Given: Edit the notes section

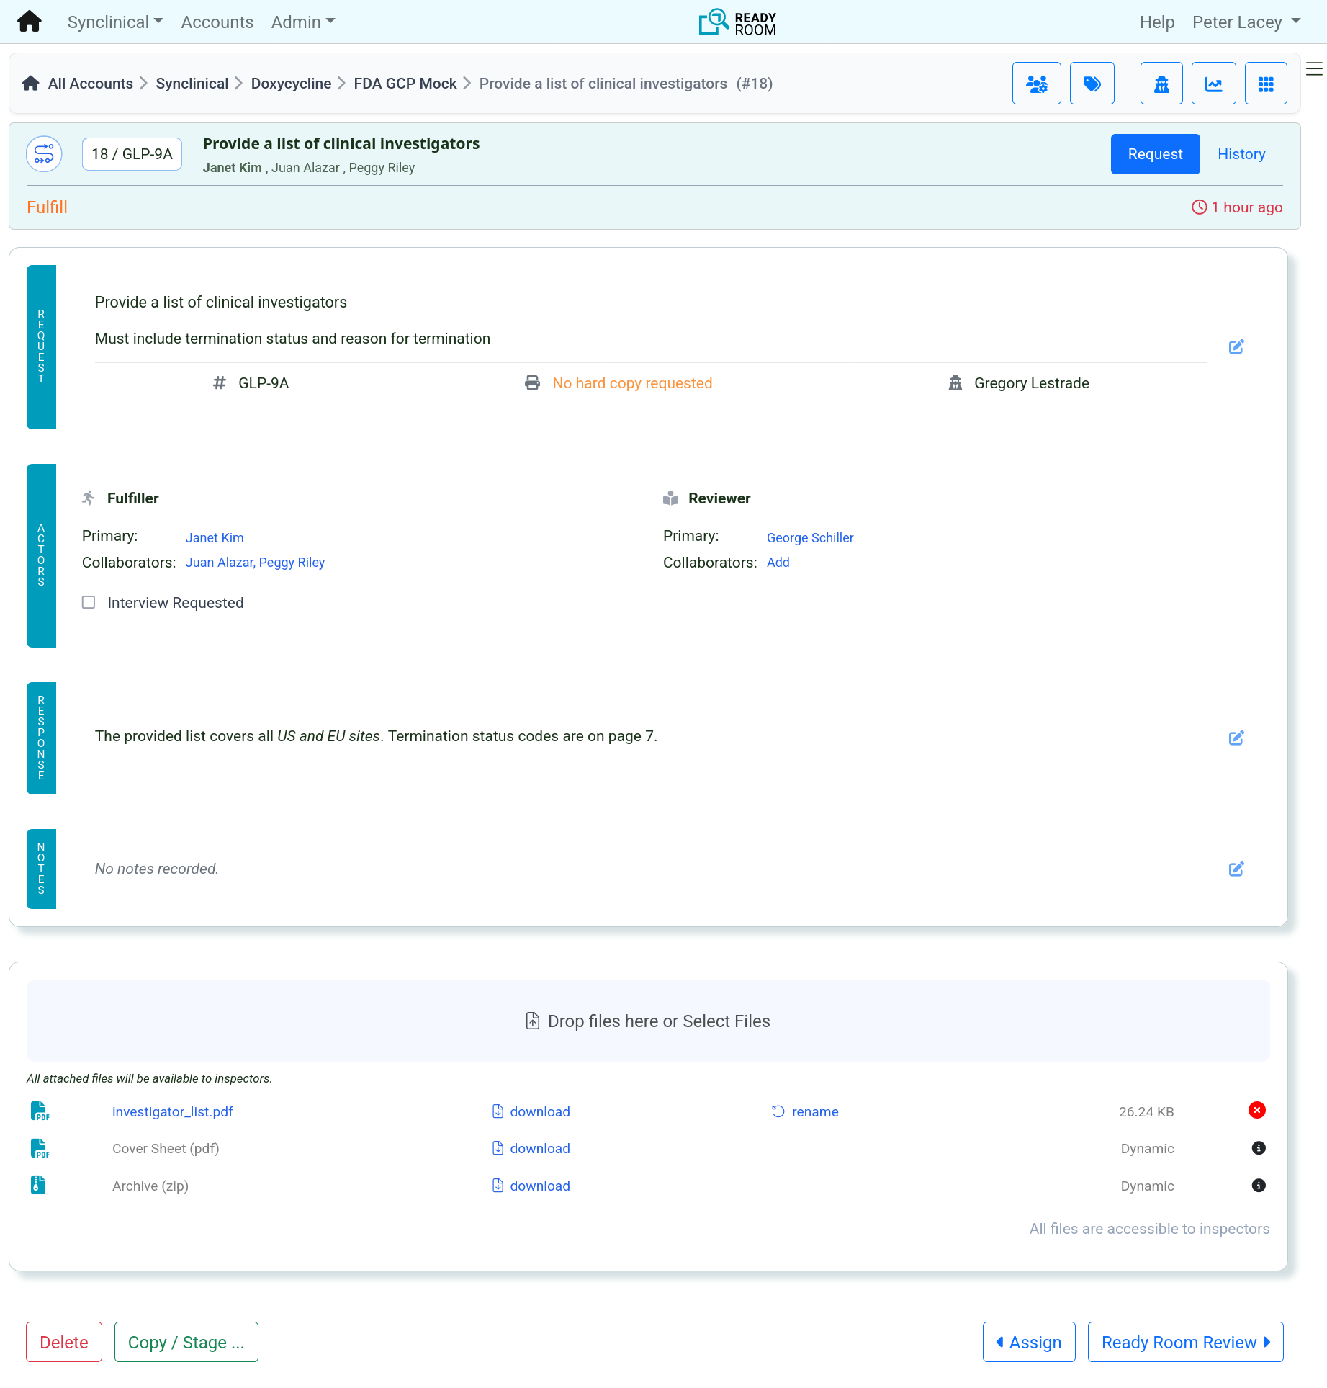Looking at the screenshot, I should (x=1236, y=869).
